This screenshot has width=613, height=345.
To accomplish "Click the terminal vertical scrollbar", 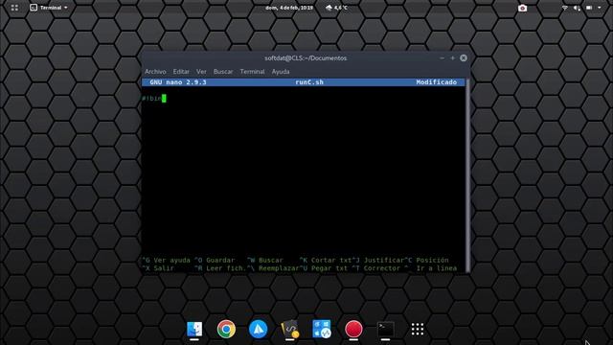I will pyautogui.click(x=467, y=174).
